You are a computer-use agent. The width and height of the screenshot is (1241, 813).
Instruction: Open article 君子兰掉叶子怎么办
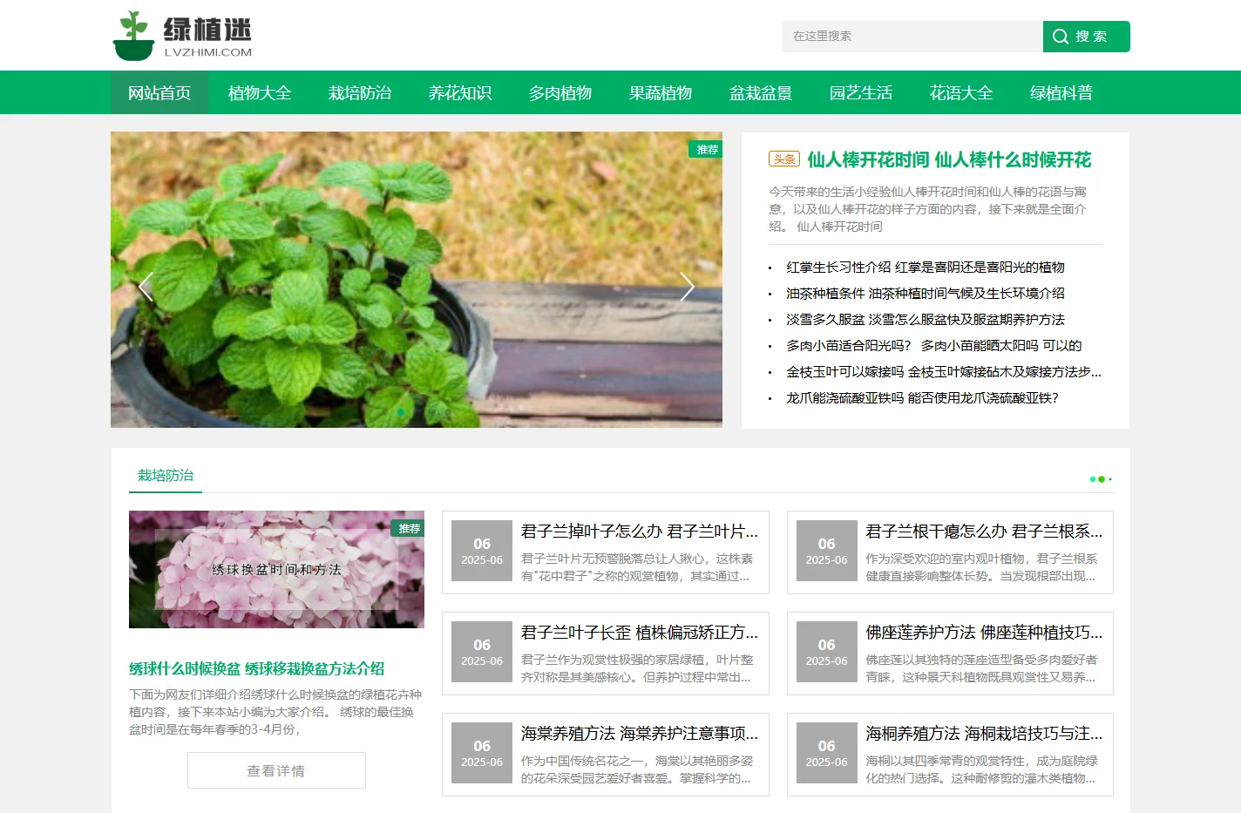pos(640,532)
